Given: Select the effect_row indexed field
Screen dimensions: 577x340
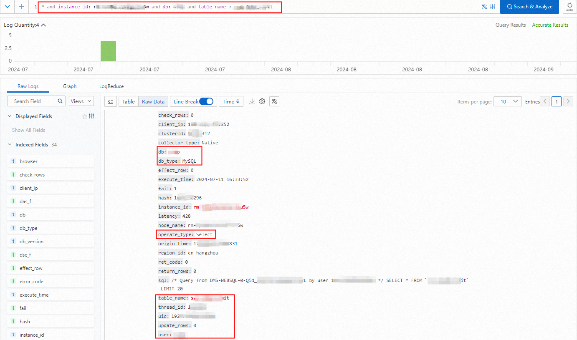Looking at the screenshot, I should (x=51, y=268).
